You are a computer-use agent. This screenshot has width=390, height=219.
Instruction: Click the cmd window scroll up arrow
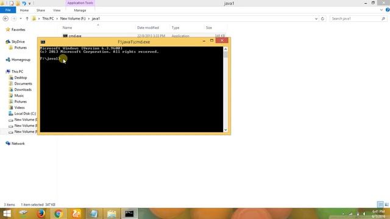[x=225, y=49]
